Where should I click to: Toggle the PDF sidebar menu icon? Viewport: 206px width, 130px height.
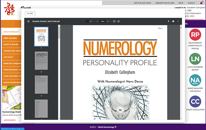pyautogui.click(x=28, y=21)
